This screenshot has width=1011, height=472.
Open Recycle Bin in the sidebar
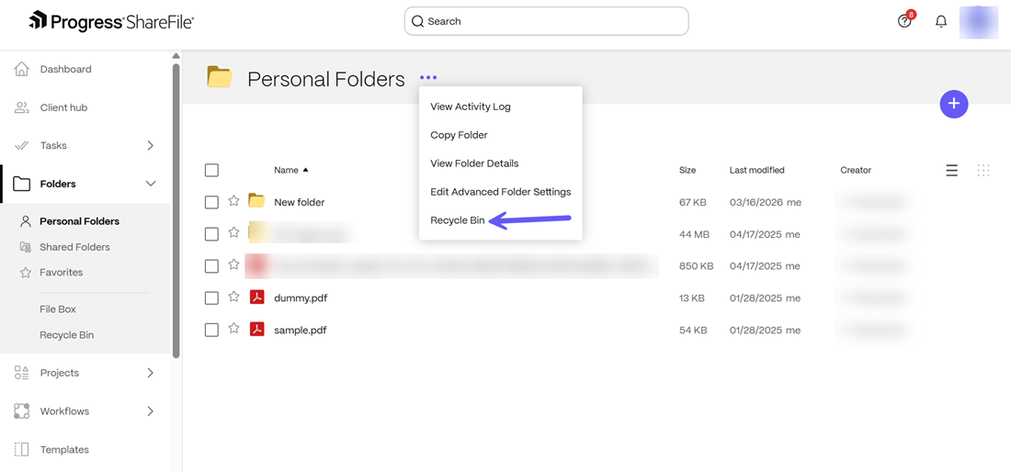(x=66, y=335)
